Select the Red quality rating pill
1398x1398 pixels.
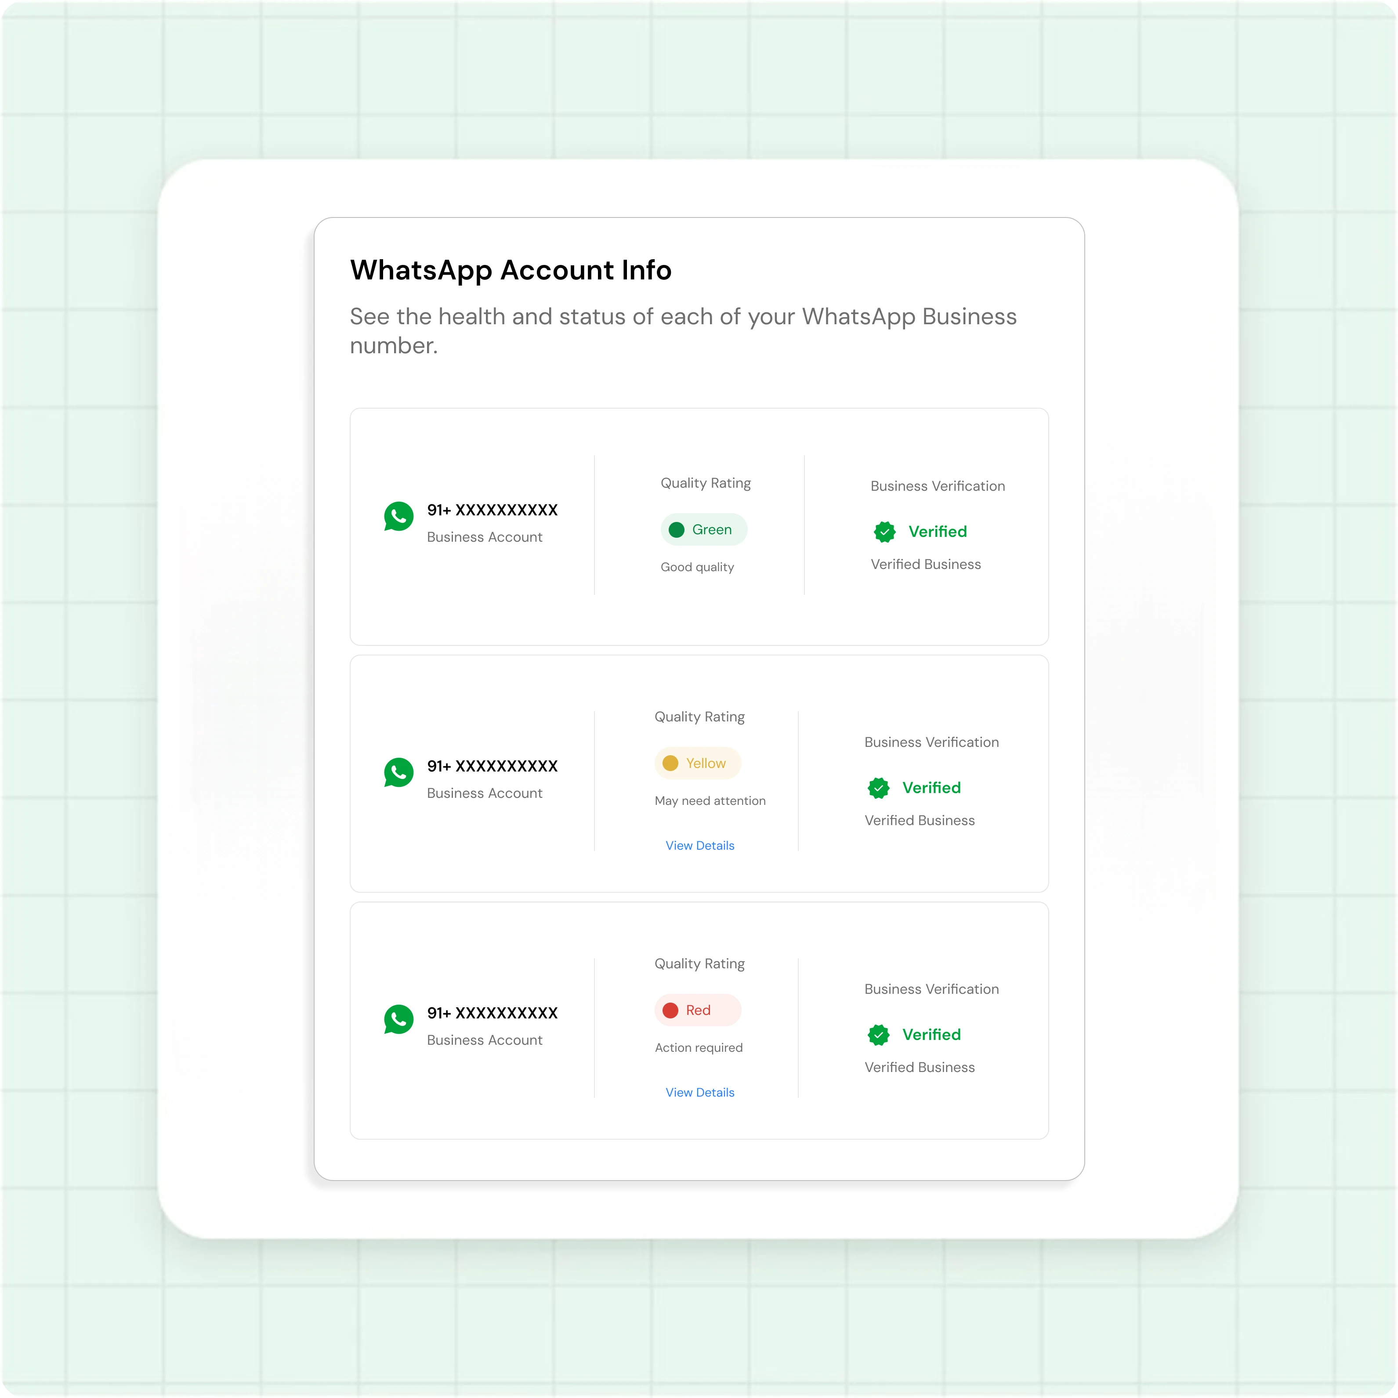click(698, 1010)
